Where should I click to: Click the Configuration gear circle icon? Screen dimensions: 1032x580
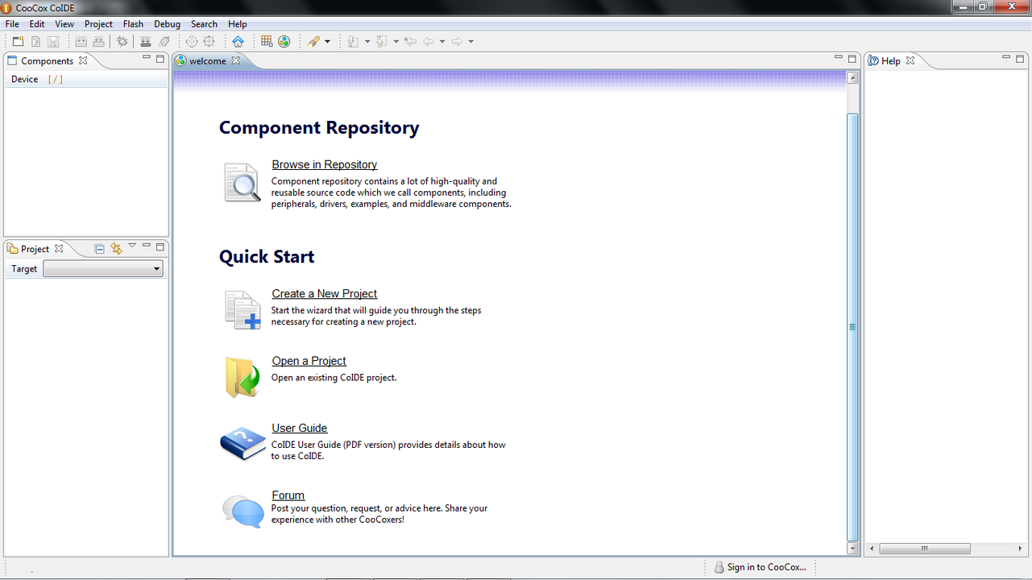[x=209, y=41]
